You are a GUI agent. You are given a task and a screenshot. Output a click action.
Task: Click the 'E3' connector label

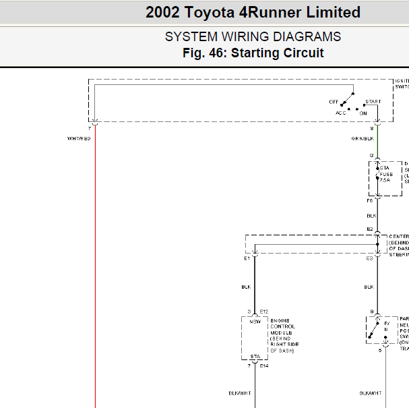tap(369, 258)
